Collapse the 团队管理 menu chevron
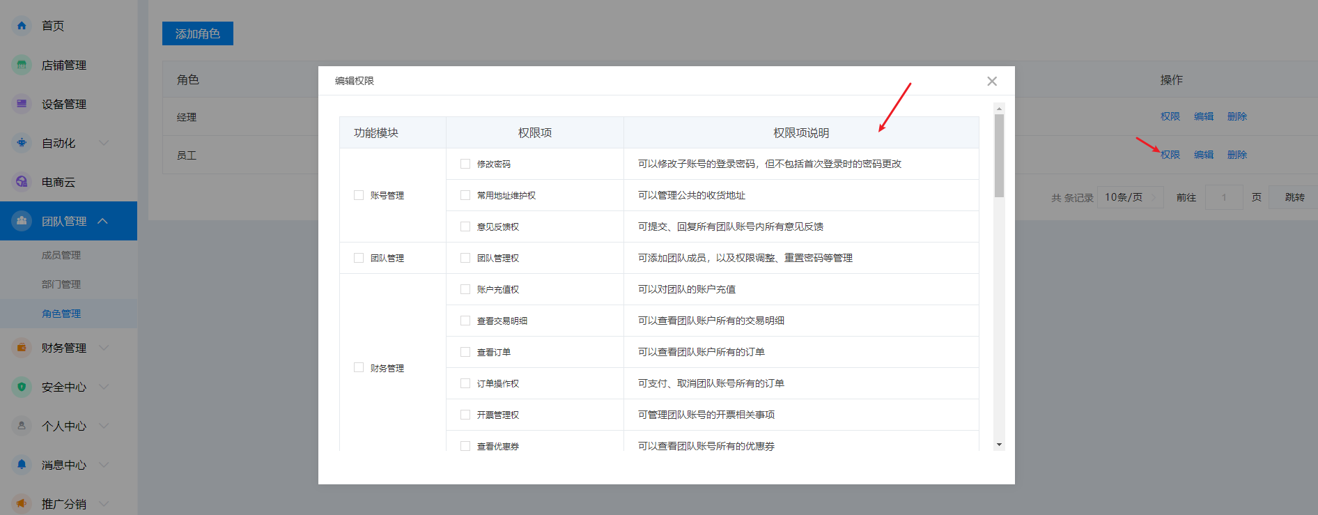1318x515 pixels. 103,221
